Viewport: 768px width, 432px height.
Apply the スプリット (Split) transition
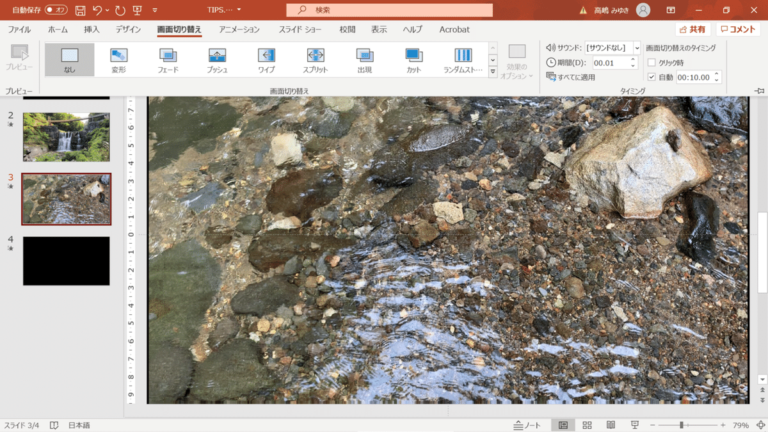(x=316, y=60)
